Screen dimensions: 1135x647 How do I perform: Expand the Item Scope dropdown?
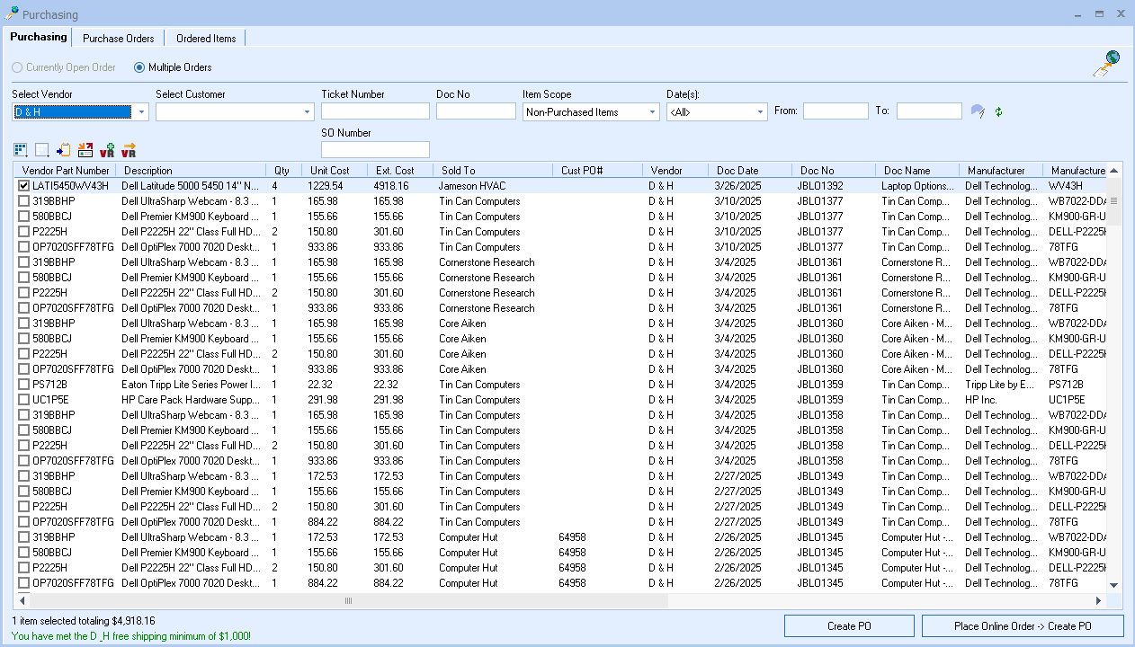(652, 112)
